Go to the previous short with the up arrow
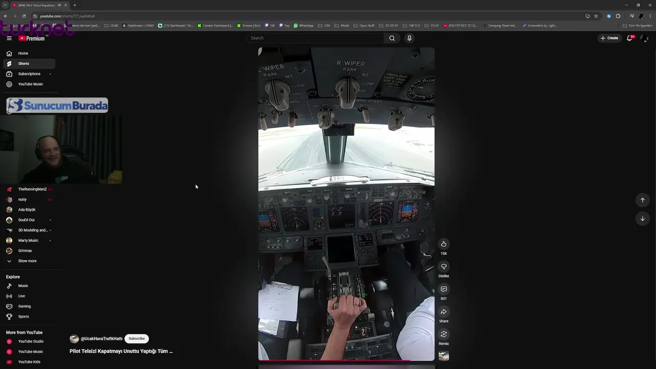Viewport: 656px width, 369px height. (x=643, y=200)
